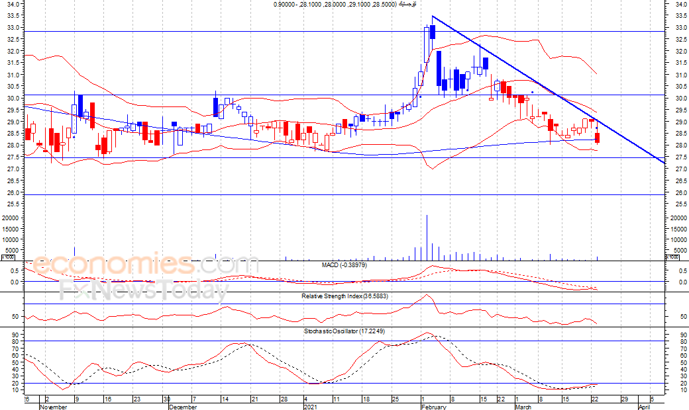Click the FxNewsToday watermark logo
Screen dimensions: 689x410
click(x=144, y=290)
